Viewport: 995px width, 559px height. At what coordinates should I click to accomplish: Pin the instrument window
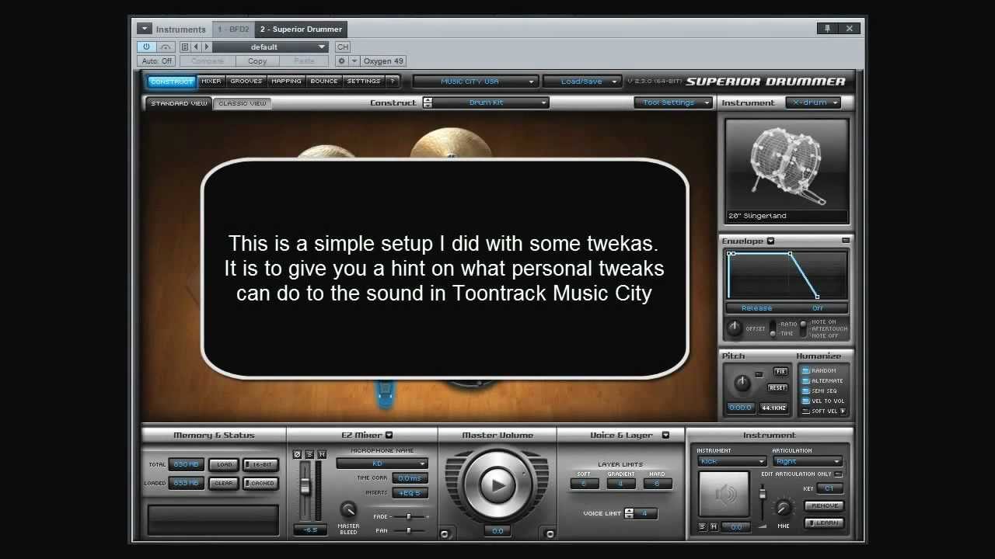tap(827, 29)
